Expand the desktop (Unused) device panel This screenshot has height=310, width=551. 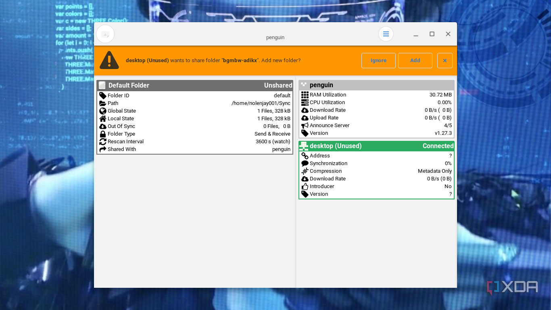pos(376,146)
